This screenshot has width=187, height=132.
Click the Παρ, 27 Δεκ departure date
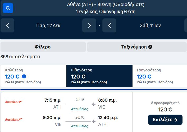point(48,26)
